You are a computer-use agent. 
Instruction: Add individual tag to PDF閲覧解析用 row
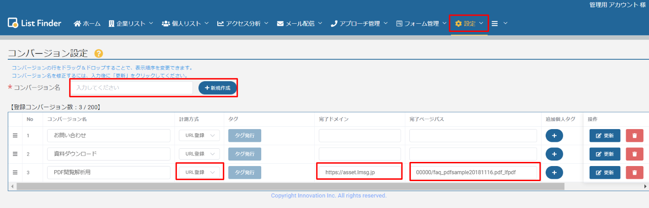(x=554, y=172)
